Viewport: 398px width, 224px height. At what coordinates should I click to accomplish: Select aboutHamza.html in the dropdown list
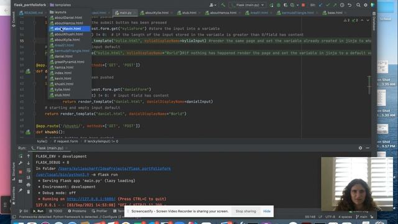click(69, 23)
